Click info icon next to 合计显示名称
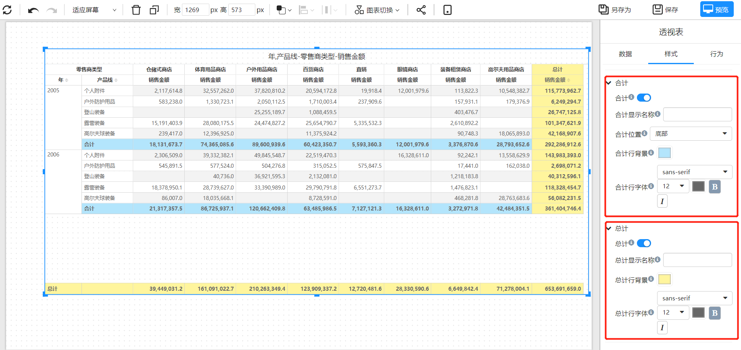Image resolution: width=741 pixels, height=350 pixels. click(x=658, y=114)
